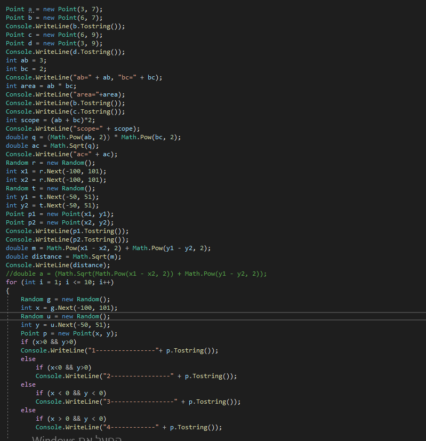This screenshot has width=426, height=441.
Task: Click the WriteLine starting with "3----" string
Action: (x=138, y=402)
